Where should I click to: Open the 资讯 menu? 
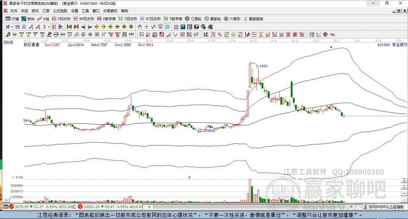coord(35,11)
